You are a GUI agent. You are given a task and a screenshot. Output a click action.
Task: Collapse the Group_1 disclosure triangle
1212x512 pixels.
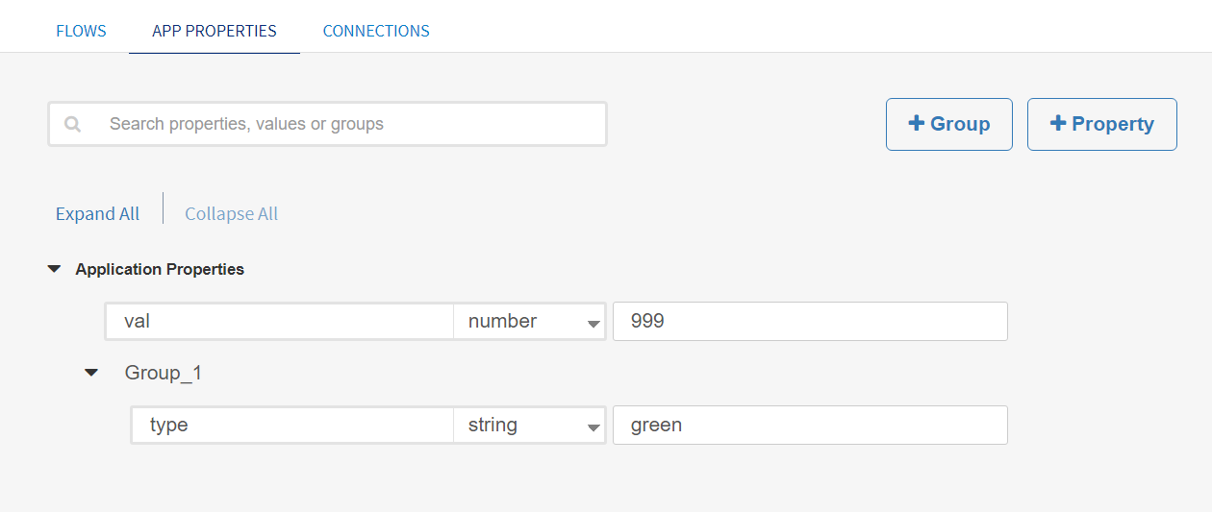91,372
